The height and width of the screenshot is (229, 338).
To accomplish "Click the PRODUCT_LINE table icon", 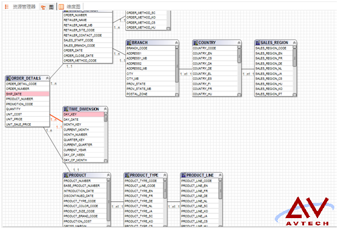I will [x=184, y=175].
